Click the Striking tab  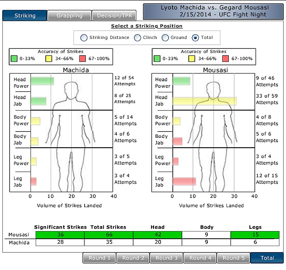point(25,16)
